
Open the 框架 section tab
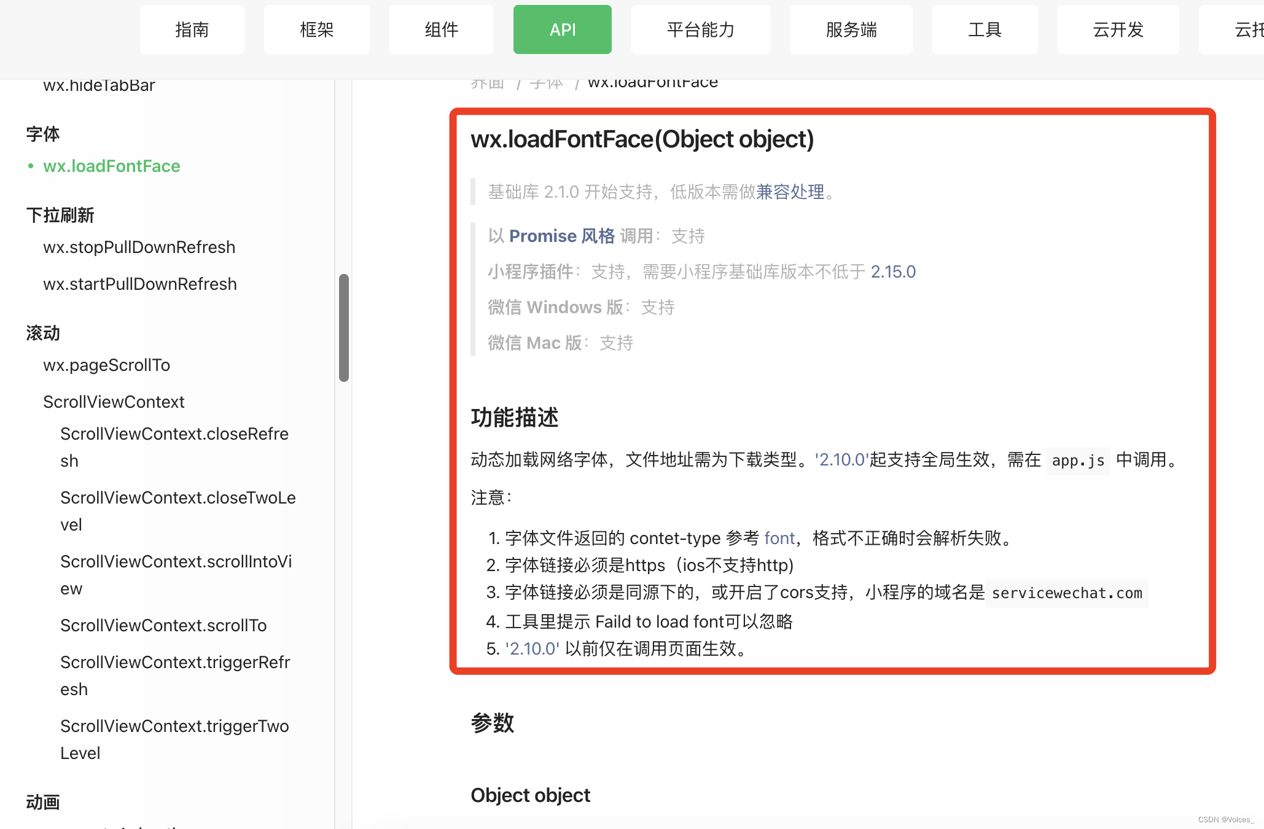click(316, 29)
